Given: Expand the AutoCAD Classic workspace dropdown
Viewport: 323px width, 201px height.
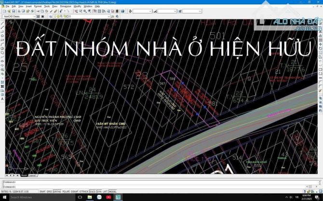Looking at the screenshot, I should tap(34, 16).
